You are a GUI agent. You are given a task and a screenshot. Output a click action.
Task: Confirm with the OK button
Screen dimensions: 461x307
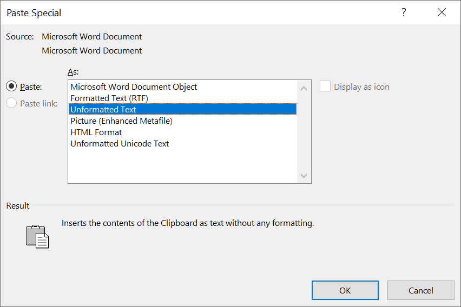345,290
